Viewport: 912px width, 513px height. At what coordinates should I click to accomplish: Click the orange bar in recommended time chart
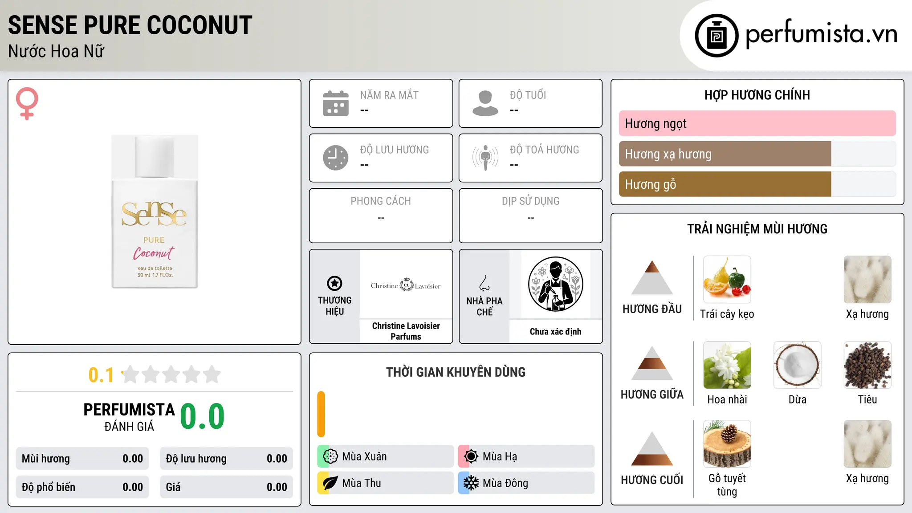pyautogui.click(x=321, y=414)
